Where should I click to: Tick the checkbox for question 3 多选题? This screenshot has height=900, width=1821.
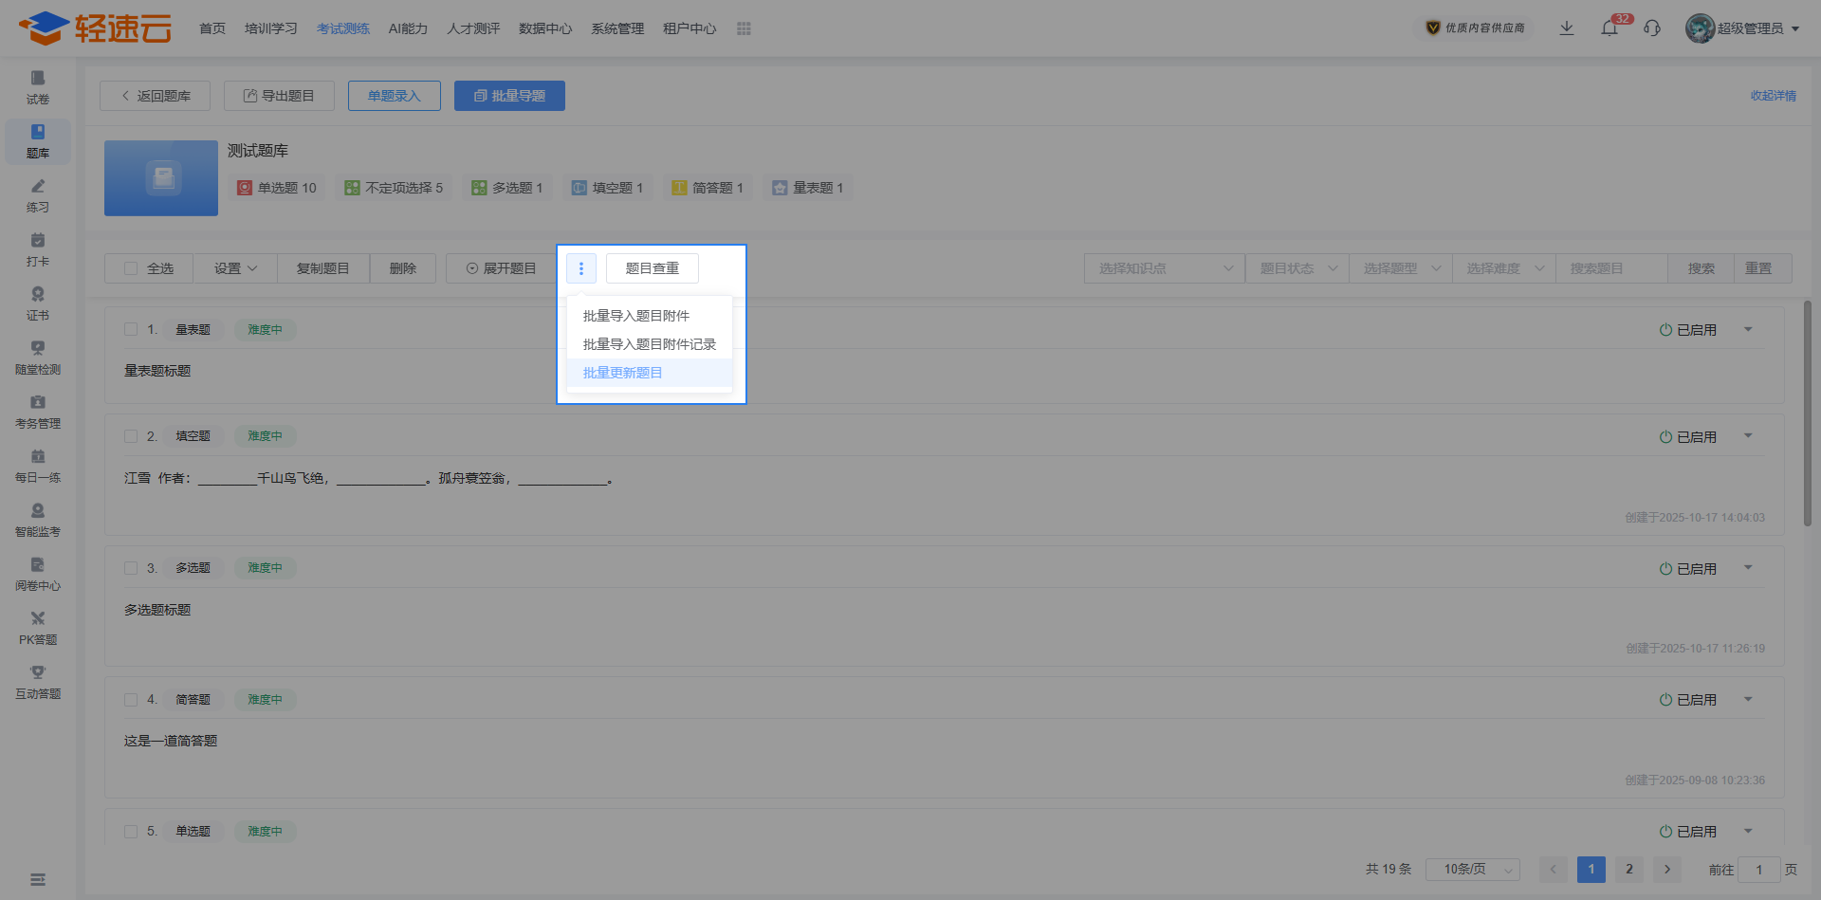[x=131, y=568]
